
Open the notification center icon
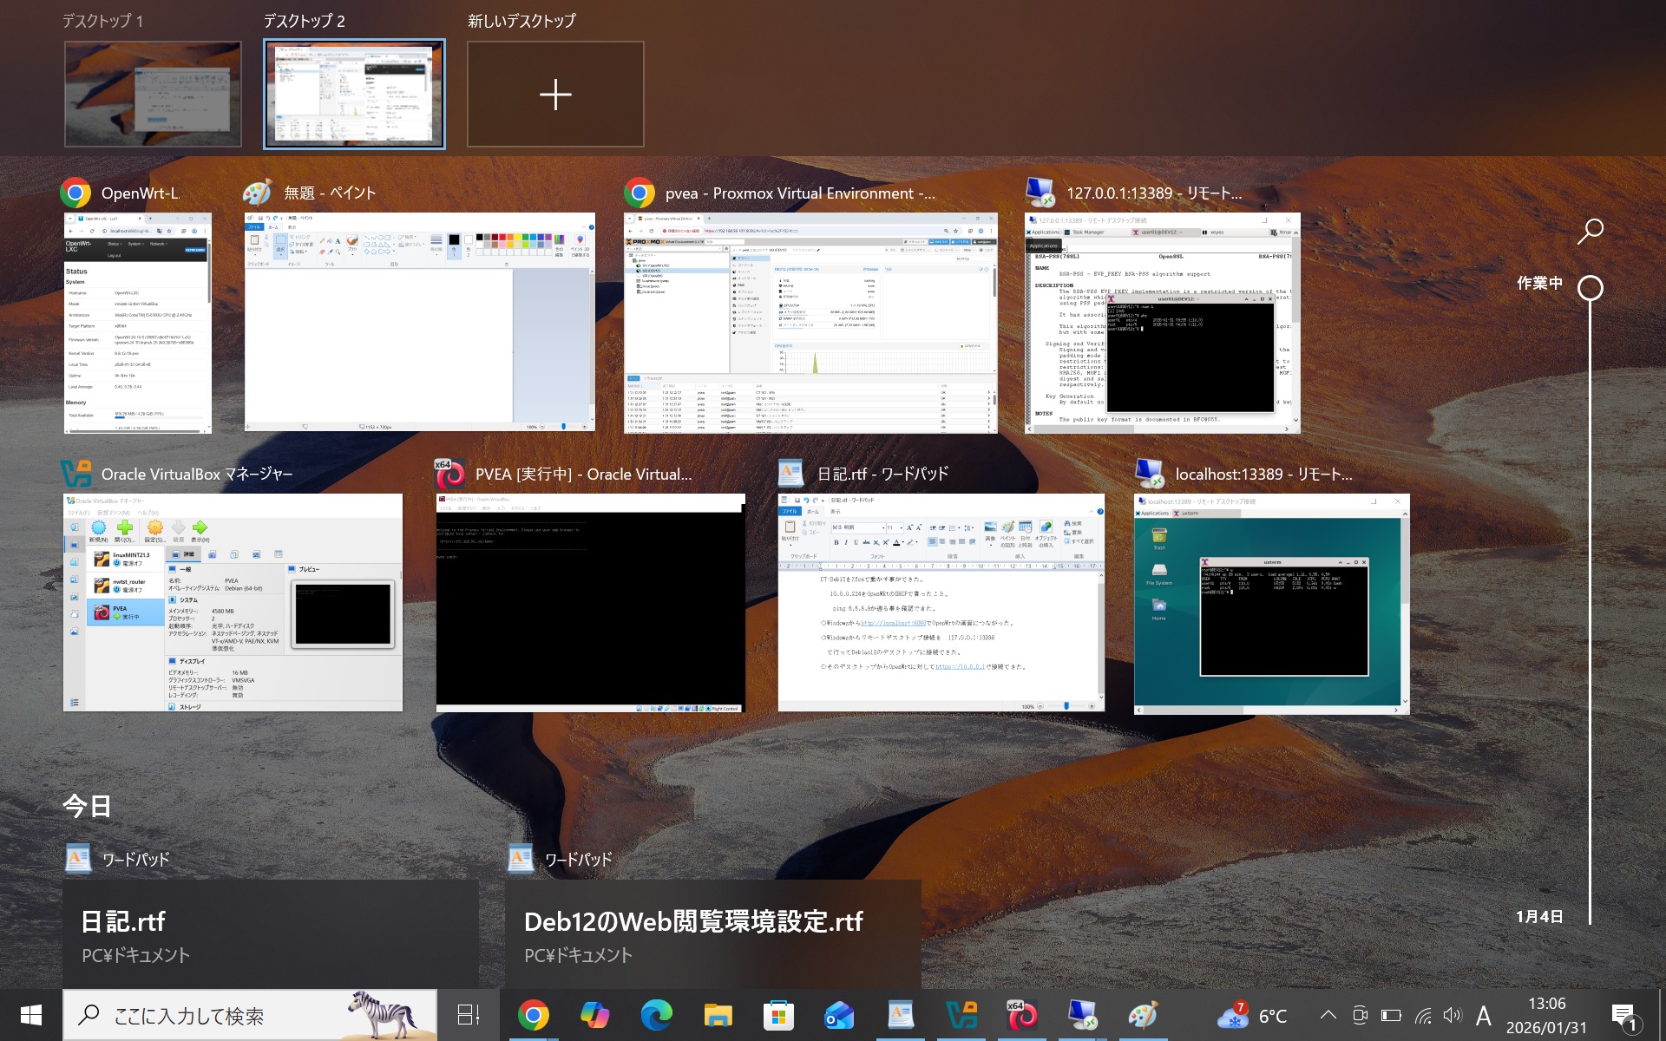click(x=1623, y=1015)
